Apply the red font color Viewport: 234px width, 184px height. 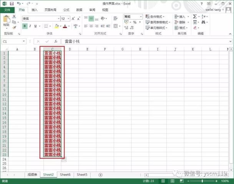(x=65, y=26)
